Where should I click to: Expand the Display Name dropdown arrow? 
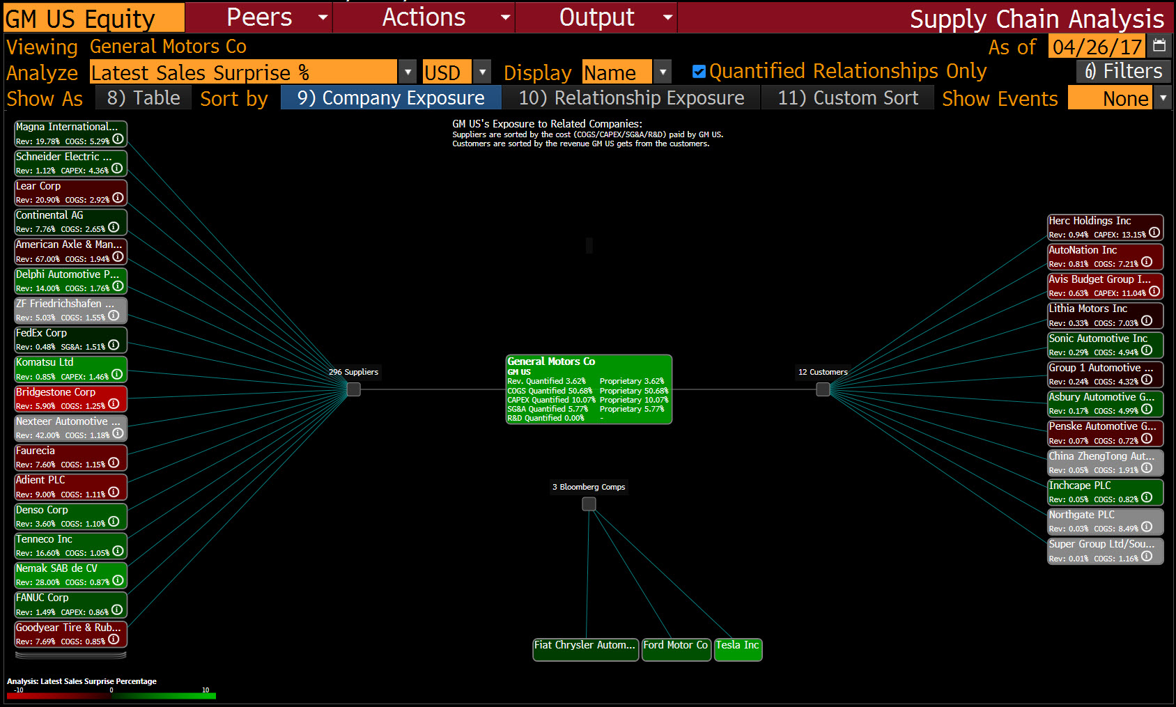tap(663, 72)
